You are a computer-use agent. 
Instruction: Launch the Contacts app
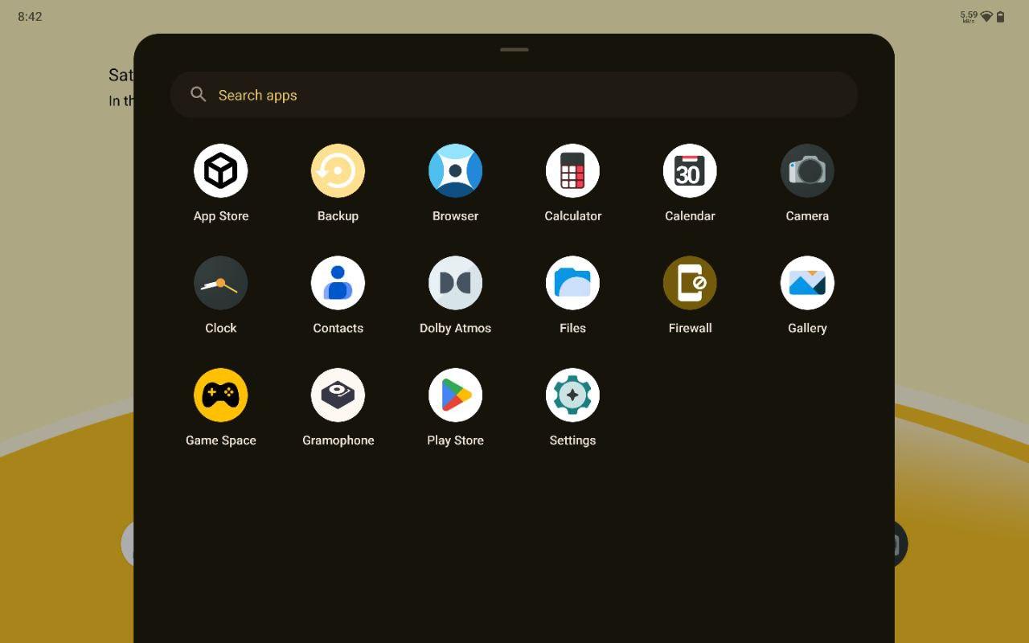[338, 283]
